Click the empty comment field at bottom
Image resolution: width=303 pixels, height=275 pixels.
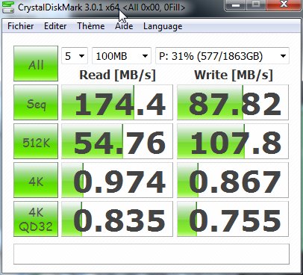pos(151,254)
